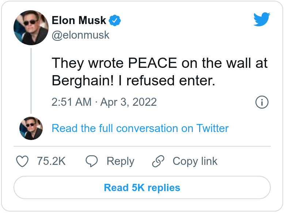Open the Elon Musk display name link
Viewport: 285px width, 213px height.
click(x=79, y=21)
